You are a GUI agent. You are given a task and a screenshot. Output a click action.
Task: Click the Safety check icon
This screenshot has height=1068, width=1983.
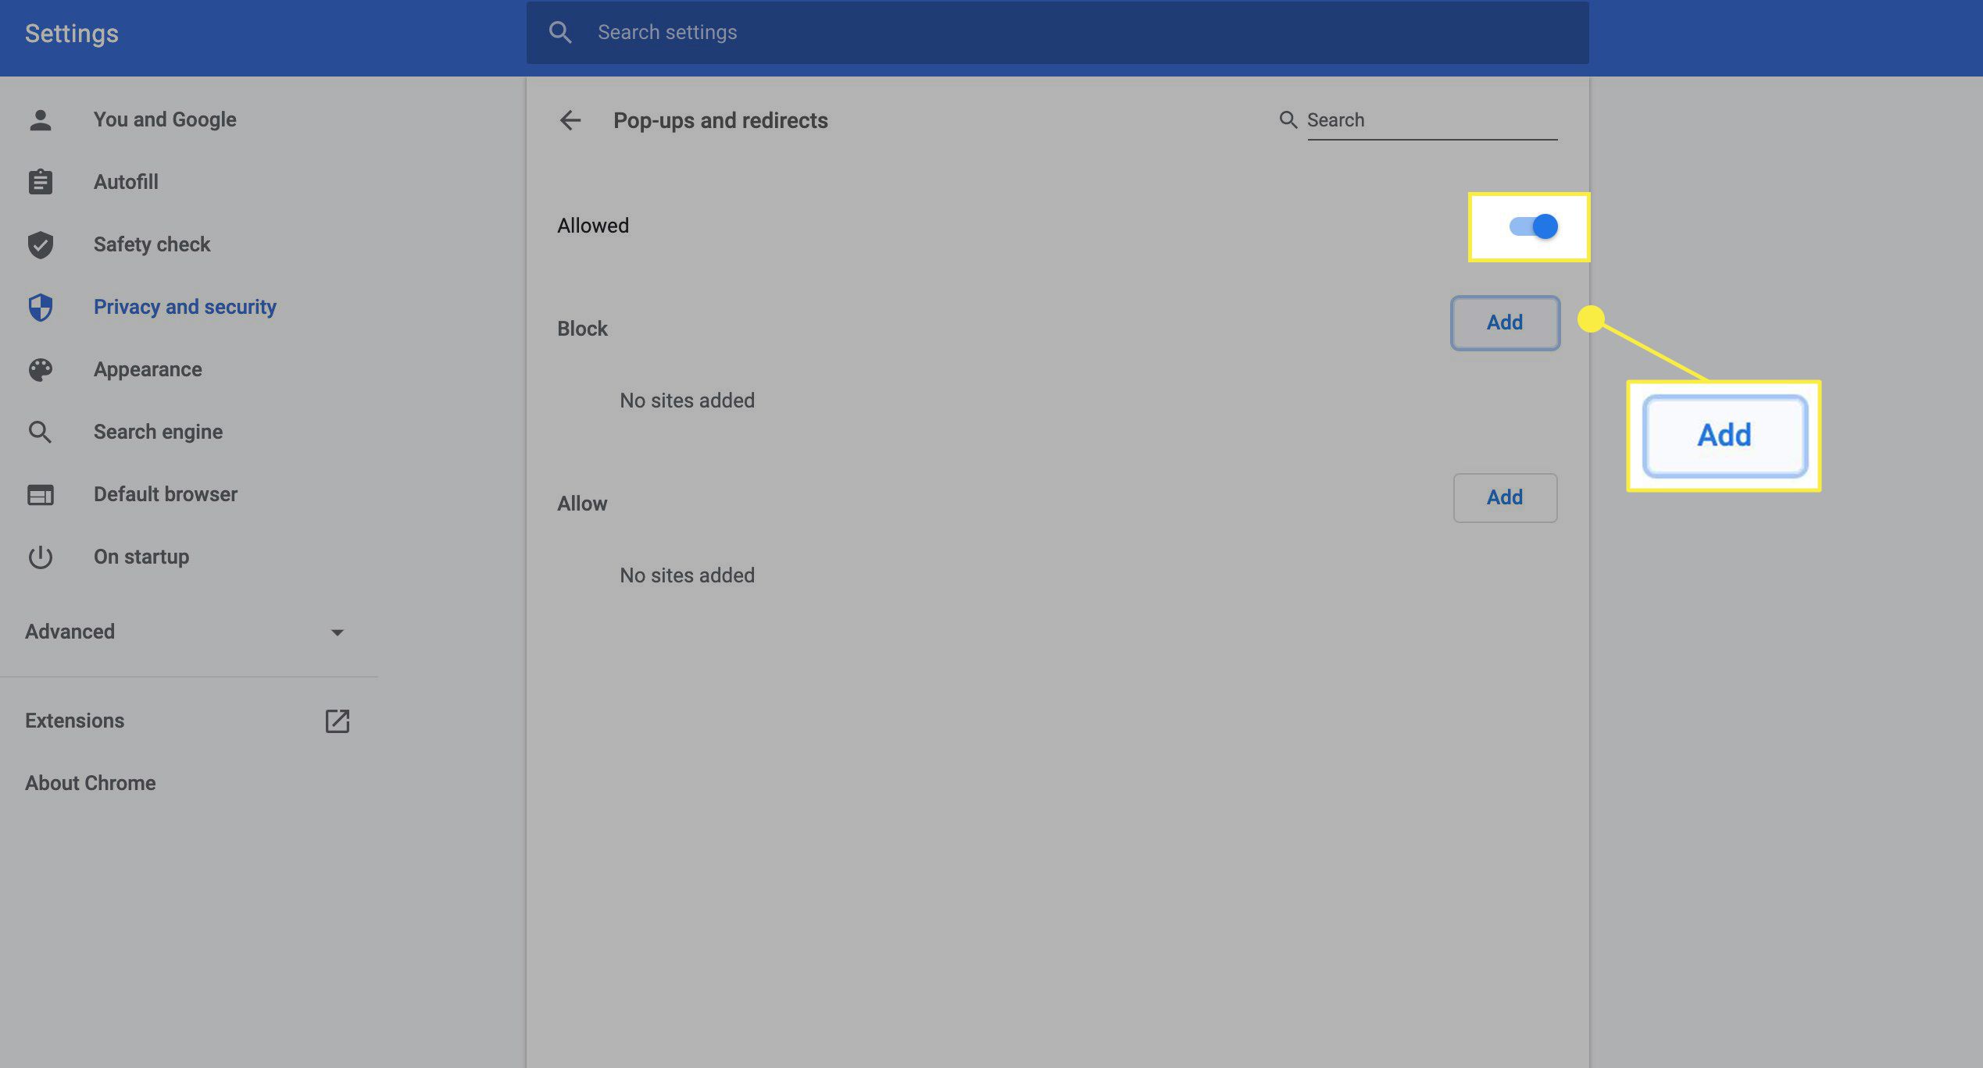point(40,244)
